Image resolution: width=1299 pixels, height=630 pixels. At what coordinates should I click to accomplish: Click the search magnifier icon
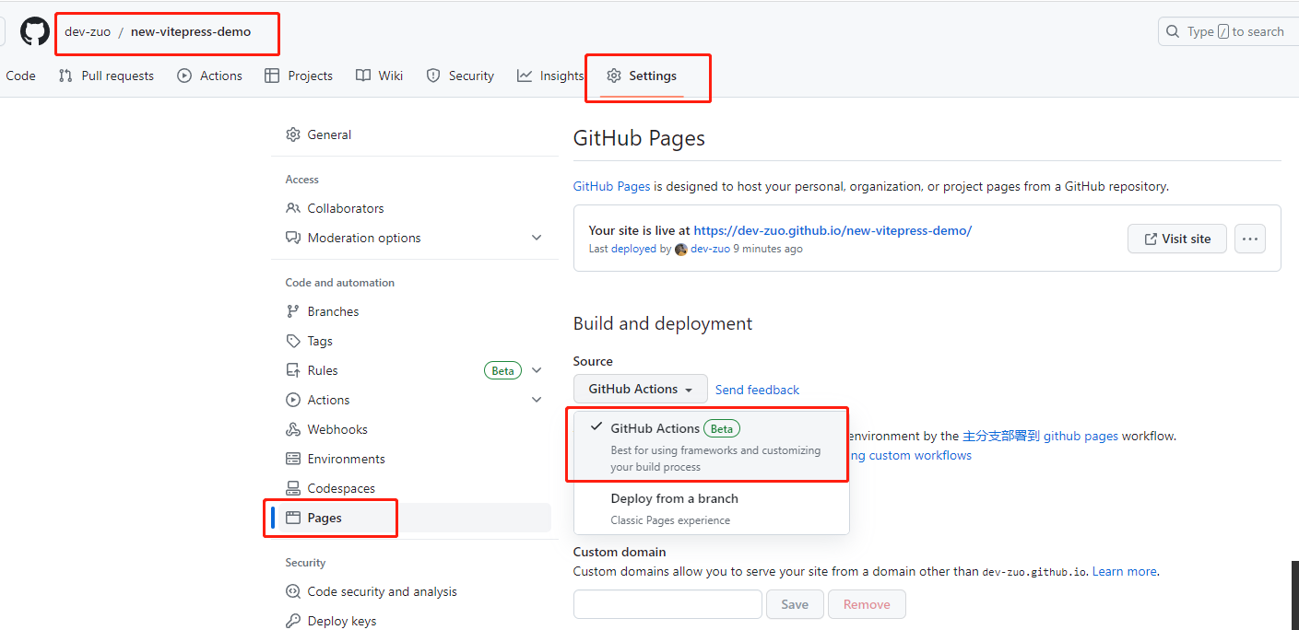[1173, 31]
